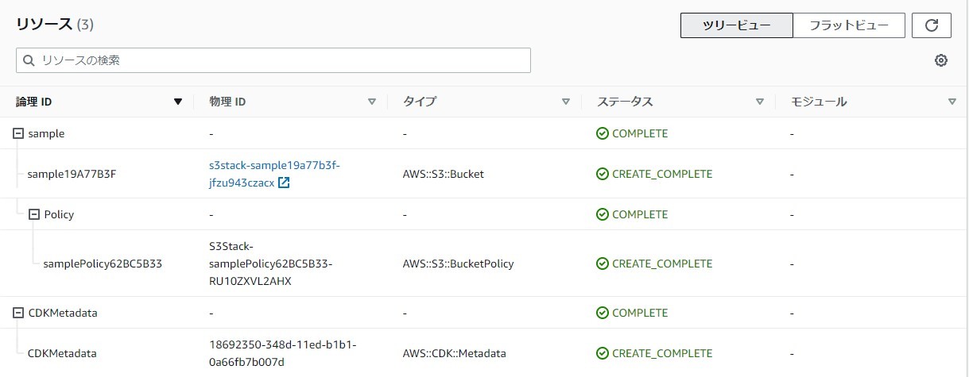Click CREATE_COMPLETE text in the AWS::S3::BucketPolicy row

pyautogui.click(x=662, y=264)
